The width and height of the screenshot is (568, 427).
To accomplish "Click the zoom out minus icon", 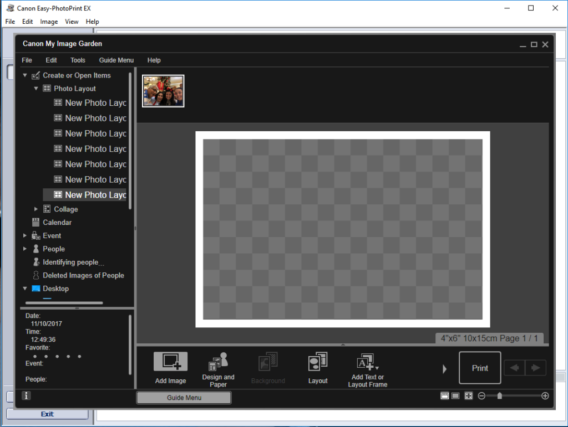I will point(481,396).
